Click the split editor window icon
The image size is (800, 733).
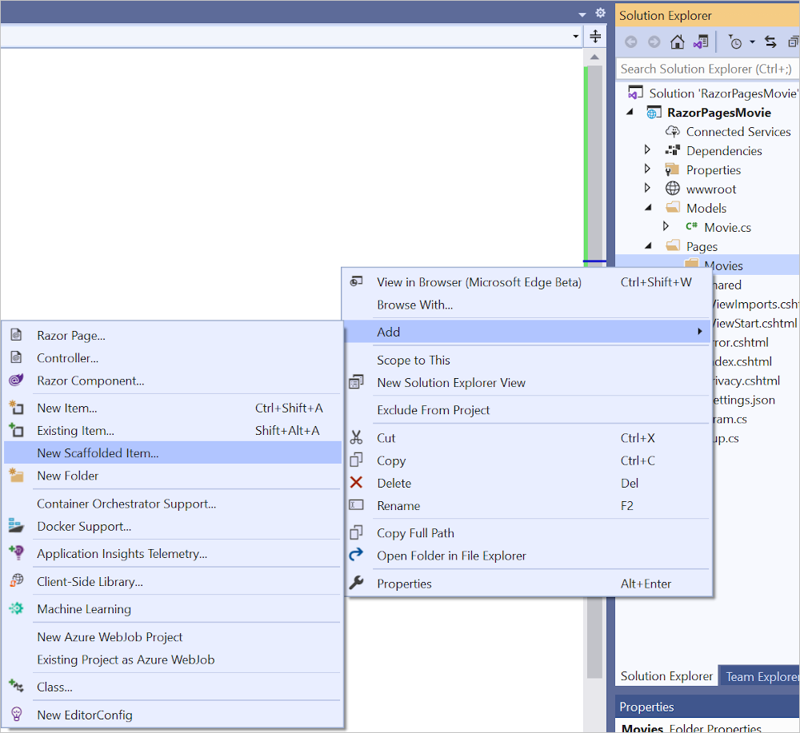pos(595,36)
